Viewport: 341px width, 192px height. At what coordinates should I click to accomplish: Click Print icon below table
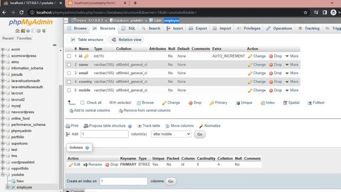68,126
